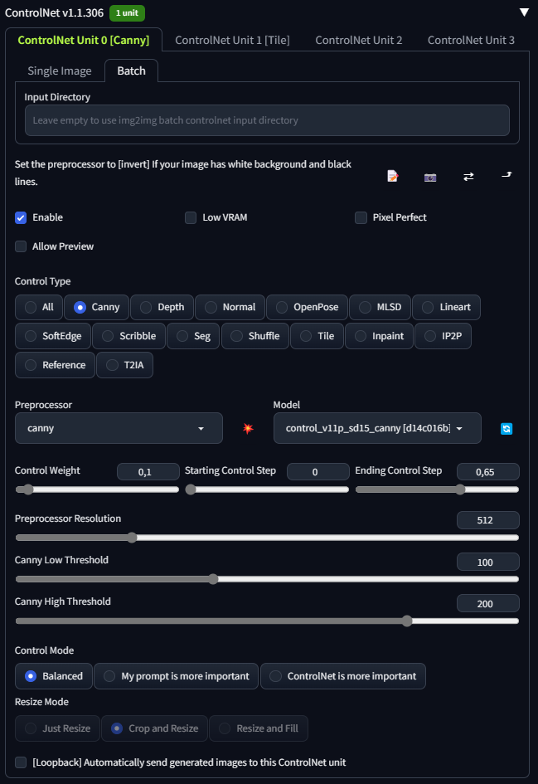This screenshot has height=784, width=538.
Task: Pick SoftEdge control type
Action: [53, 336]
